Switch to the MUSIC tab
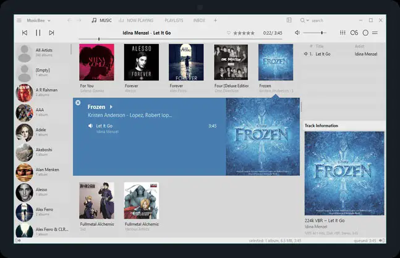This screenshot has height=258, width=400. coord(101,20)
